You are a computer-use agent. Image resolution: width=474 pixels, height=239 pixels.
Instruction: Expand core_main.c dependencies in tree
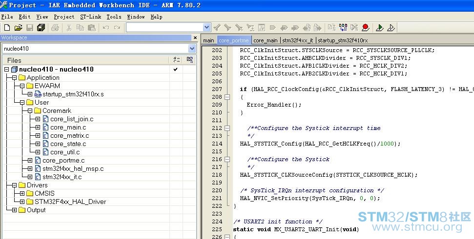click(x=38, y=128)
